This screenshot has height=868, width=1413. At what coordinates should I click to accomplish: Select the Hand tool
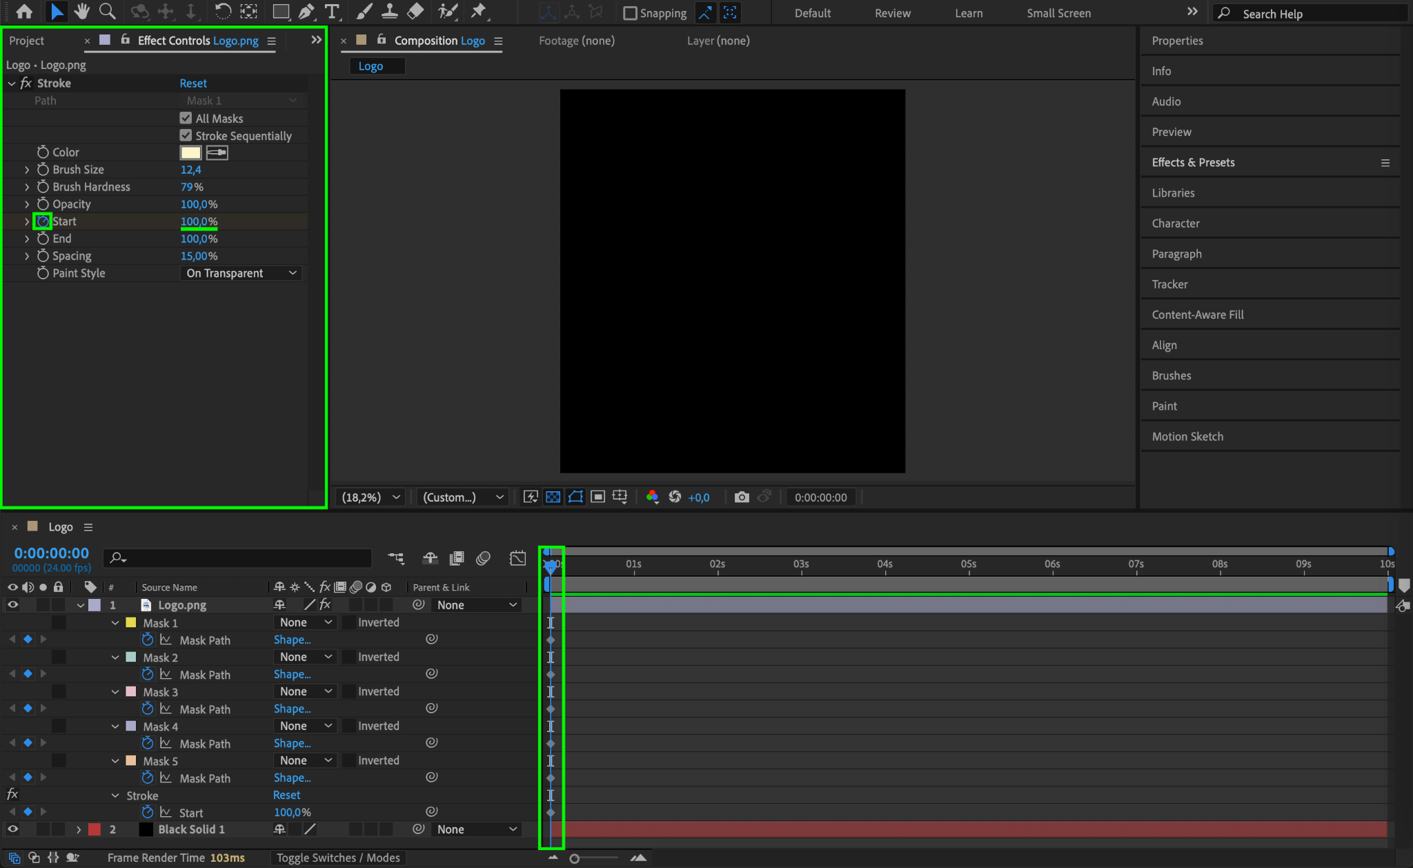[x=82, y=12]
